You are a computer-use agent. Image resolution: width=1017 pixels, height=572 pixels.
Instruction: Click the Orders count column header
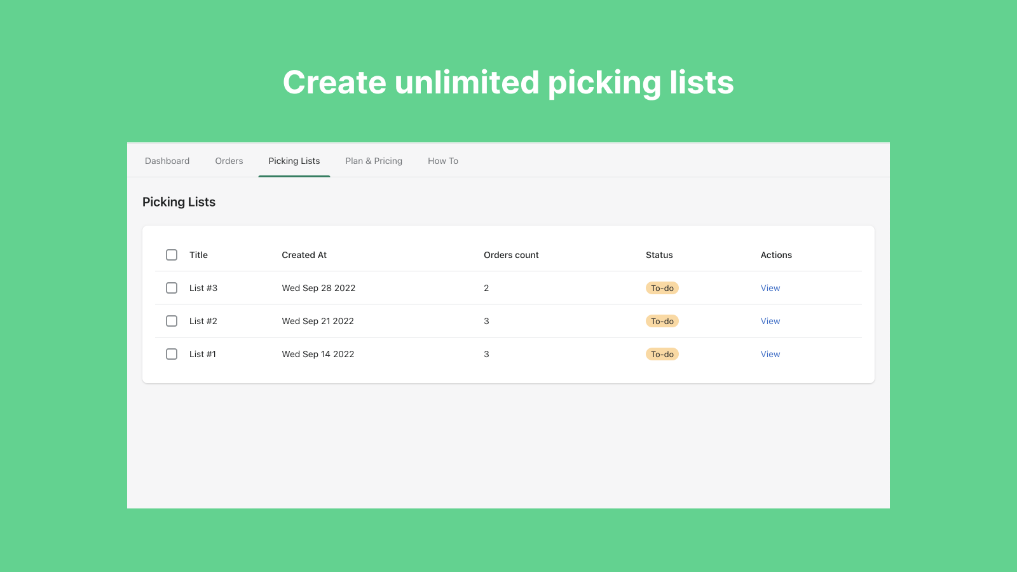[x=510, y=255]
